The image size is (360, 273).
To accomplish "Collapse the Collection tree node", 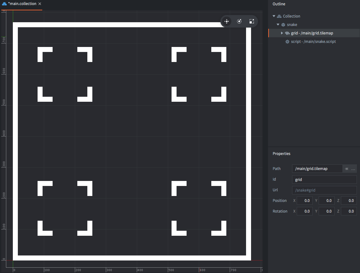I will [x=274, y=16].
